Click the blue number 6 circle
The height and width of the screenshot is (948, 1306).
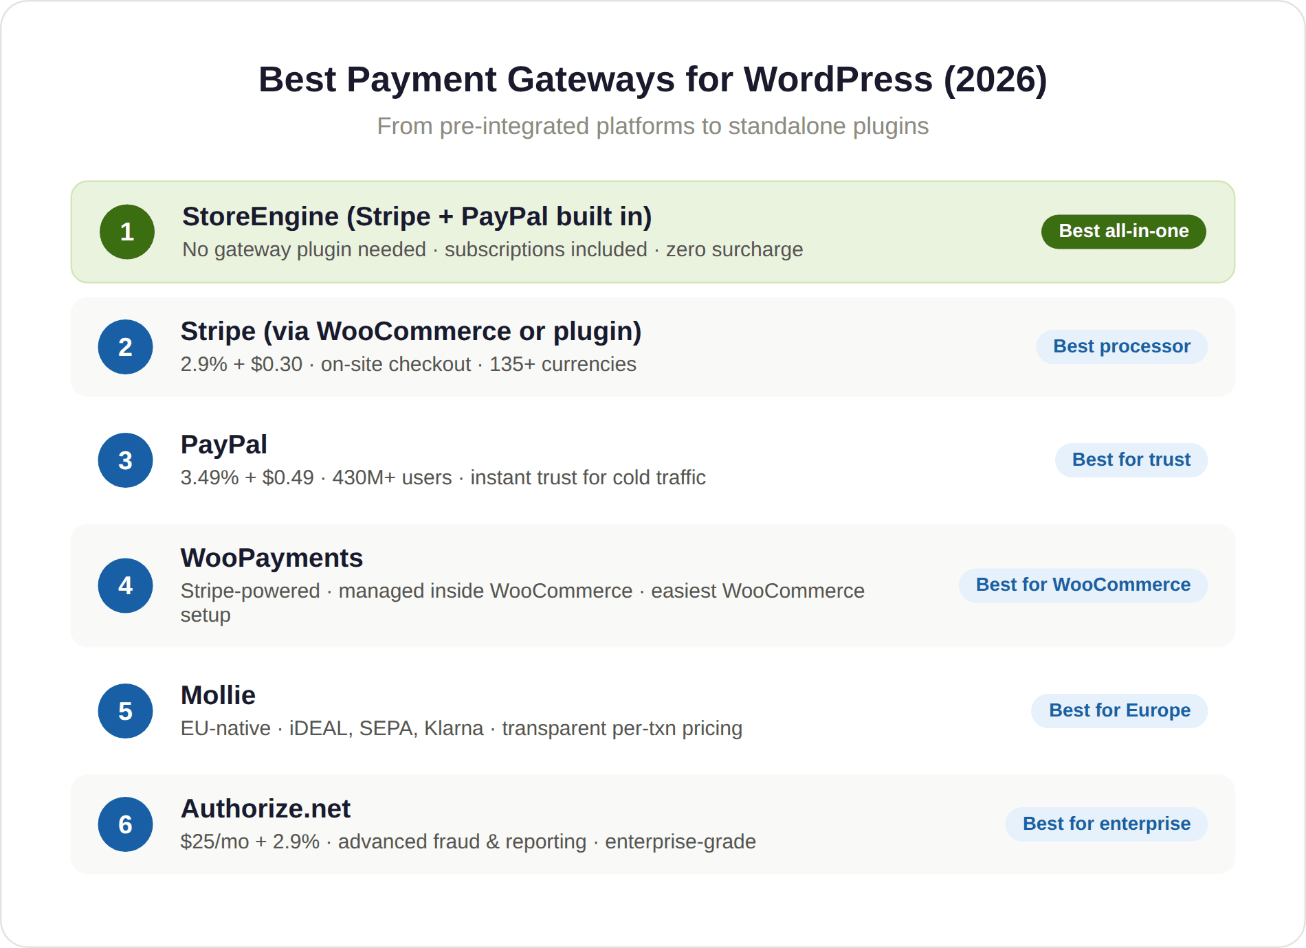pos(125,824)
